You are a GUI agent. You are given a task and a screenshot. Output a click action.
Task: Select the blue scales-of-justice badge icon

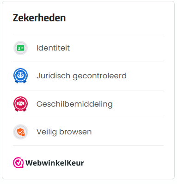[x=20, y=76]
